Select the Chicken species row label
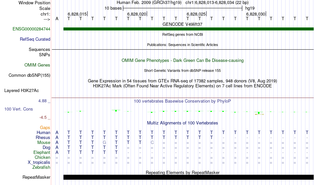Image resolution: width=314 pixels, height=185 pixels. click(x=42, y=157)
